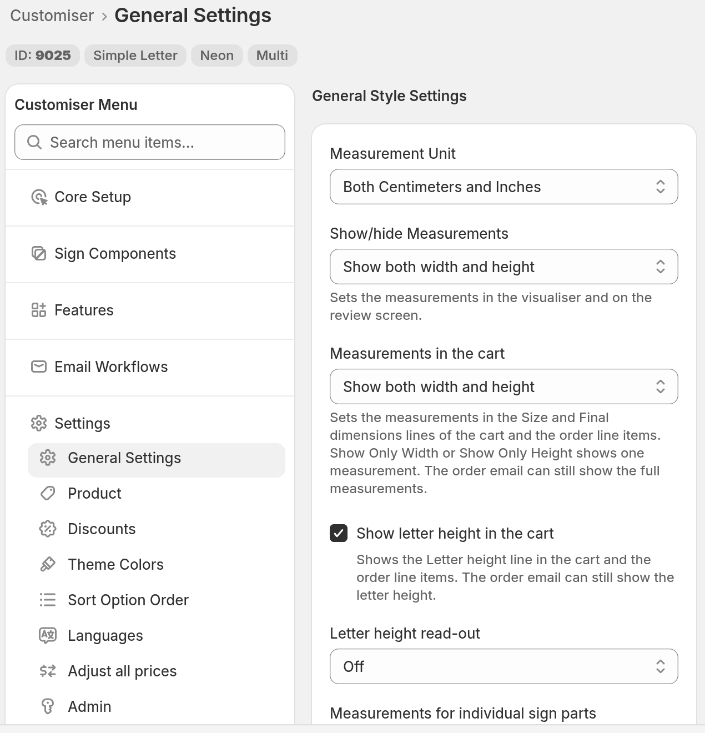Select General Settings submenu item
705x733 pixels.
click(x=157, y=460)
